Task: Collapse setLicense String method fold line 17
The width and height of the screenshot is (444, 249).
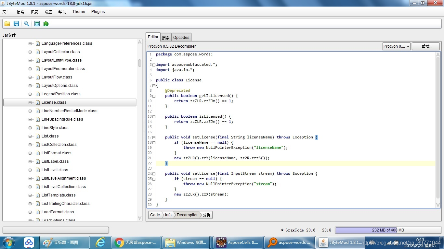Action: [x=154, y=137]
